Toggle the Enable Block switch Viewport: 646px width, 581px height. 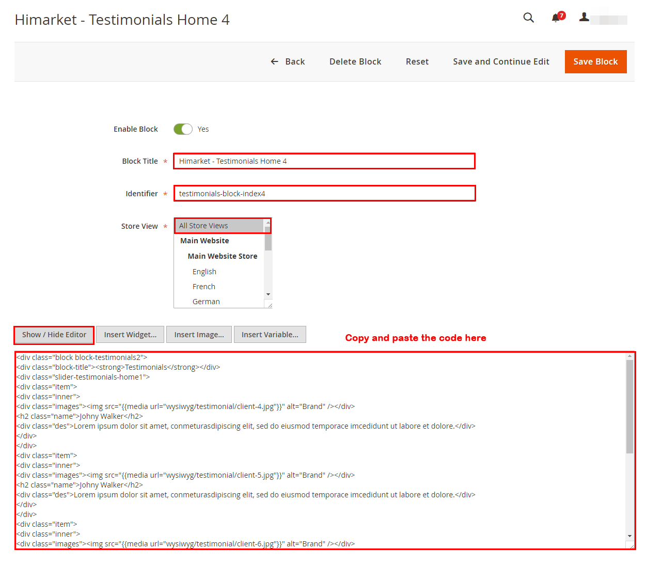[183, 129]
